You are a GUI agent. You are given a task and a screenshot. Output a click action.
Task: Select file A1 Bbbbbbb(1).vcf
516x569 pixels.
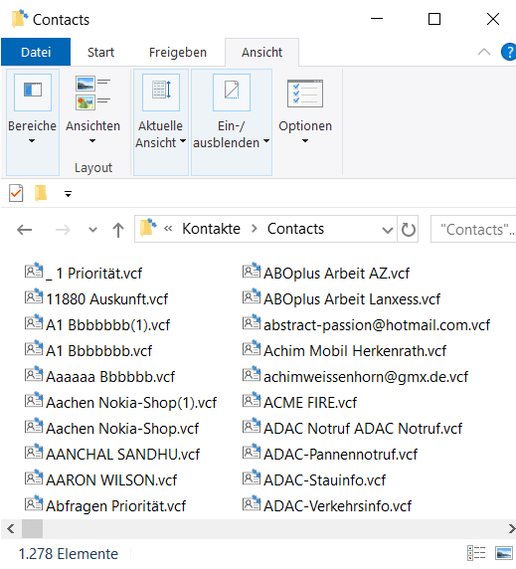[97, 324]
